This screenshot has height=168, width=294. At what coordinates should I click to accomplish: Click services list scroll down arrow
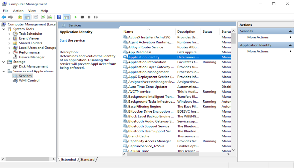pos(233,150)
